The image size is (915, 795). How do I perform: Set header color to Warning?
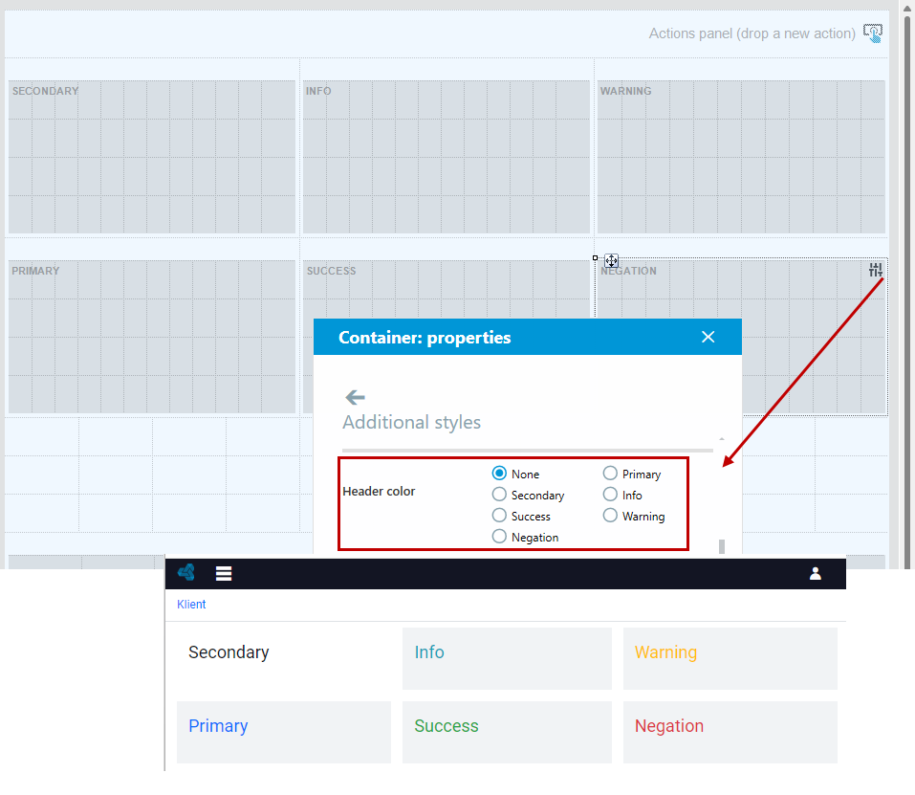pyautogui.click(x=610, y=516)
